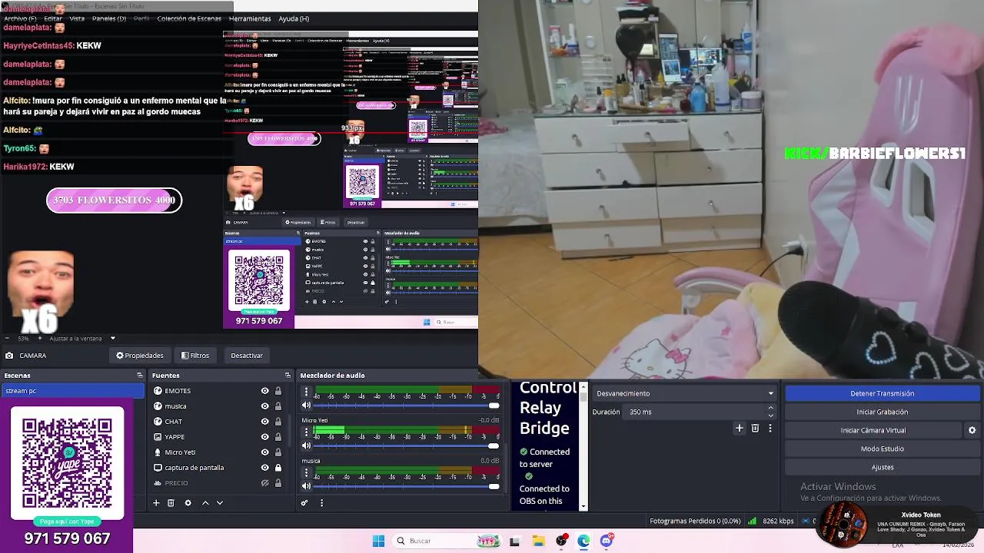Toggle lock on EMOTES source

[278, 391]
